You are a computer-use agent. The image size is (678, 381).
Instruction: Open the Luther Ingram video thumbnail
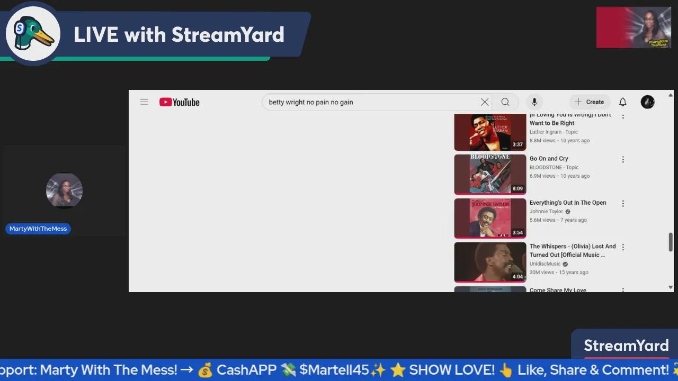click(490, 132)
